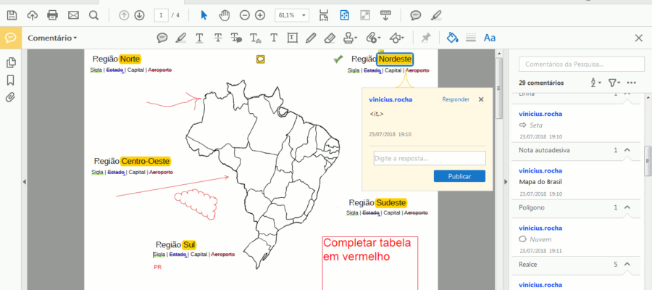Screen dimensions: 652x290
Task: Collapse the right comments pane arrow
Action: pos(506,182)
